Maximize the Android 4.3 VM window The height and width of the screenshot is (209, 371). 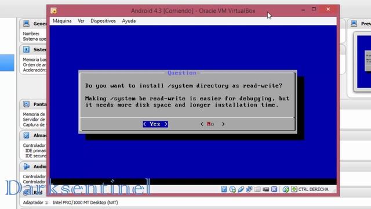click(314, 9)
